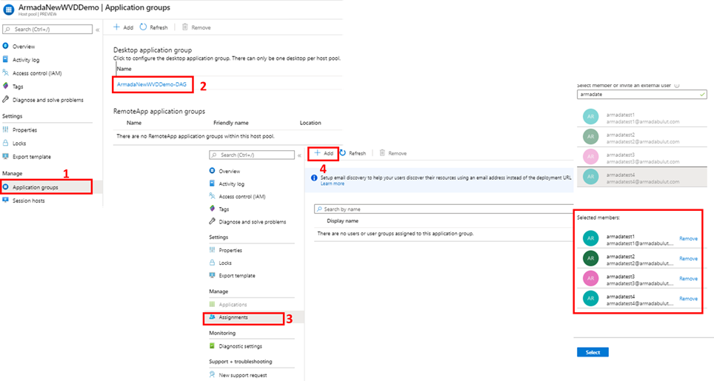Open Locks in the application group menu
Screen dimensions: 714x381
[x=225, y=263]
